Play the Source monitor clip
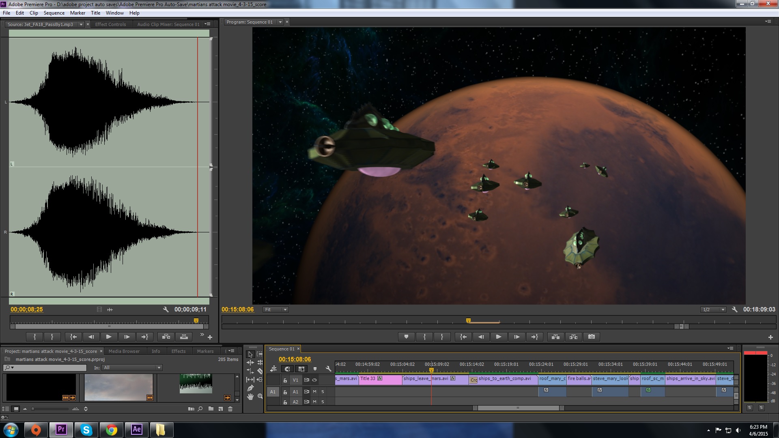Viewport: 779px width, 438px height. click(x=109, y=337)
